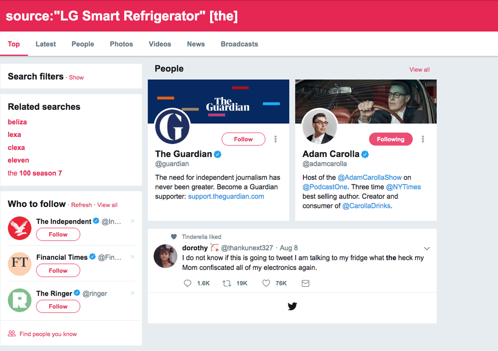Click the verified badge next to Adam Carolla
498x351 pixels.
365,154
